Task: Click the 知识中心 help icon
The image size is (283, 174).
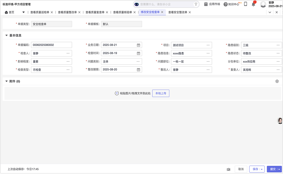Action: [x=225, y=4]
